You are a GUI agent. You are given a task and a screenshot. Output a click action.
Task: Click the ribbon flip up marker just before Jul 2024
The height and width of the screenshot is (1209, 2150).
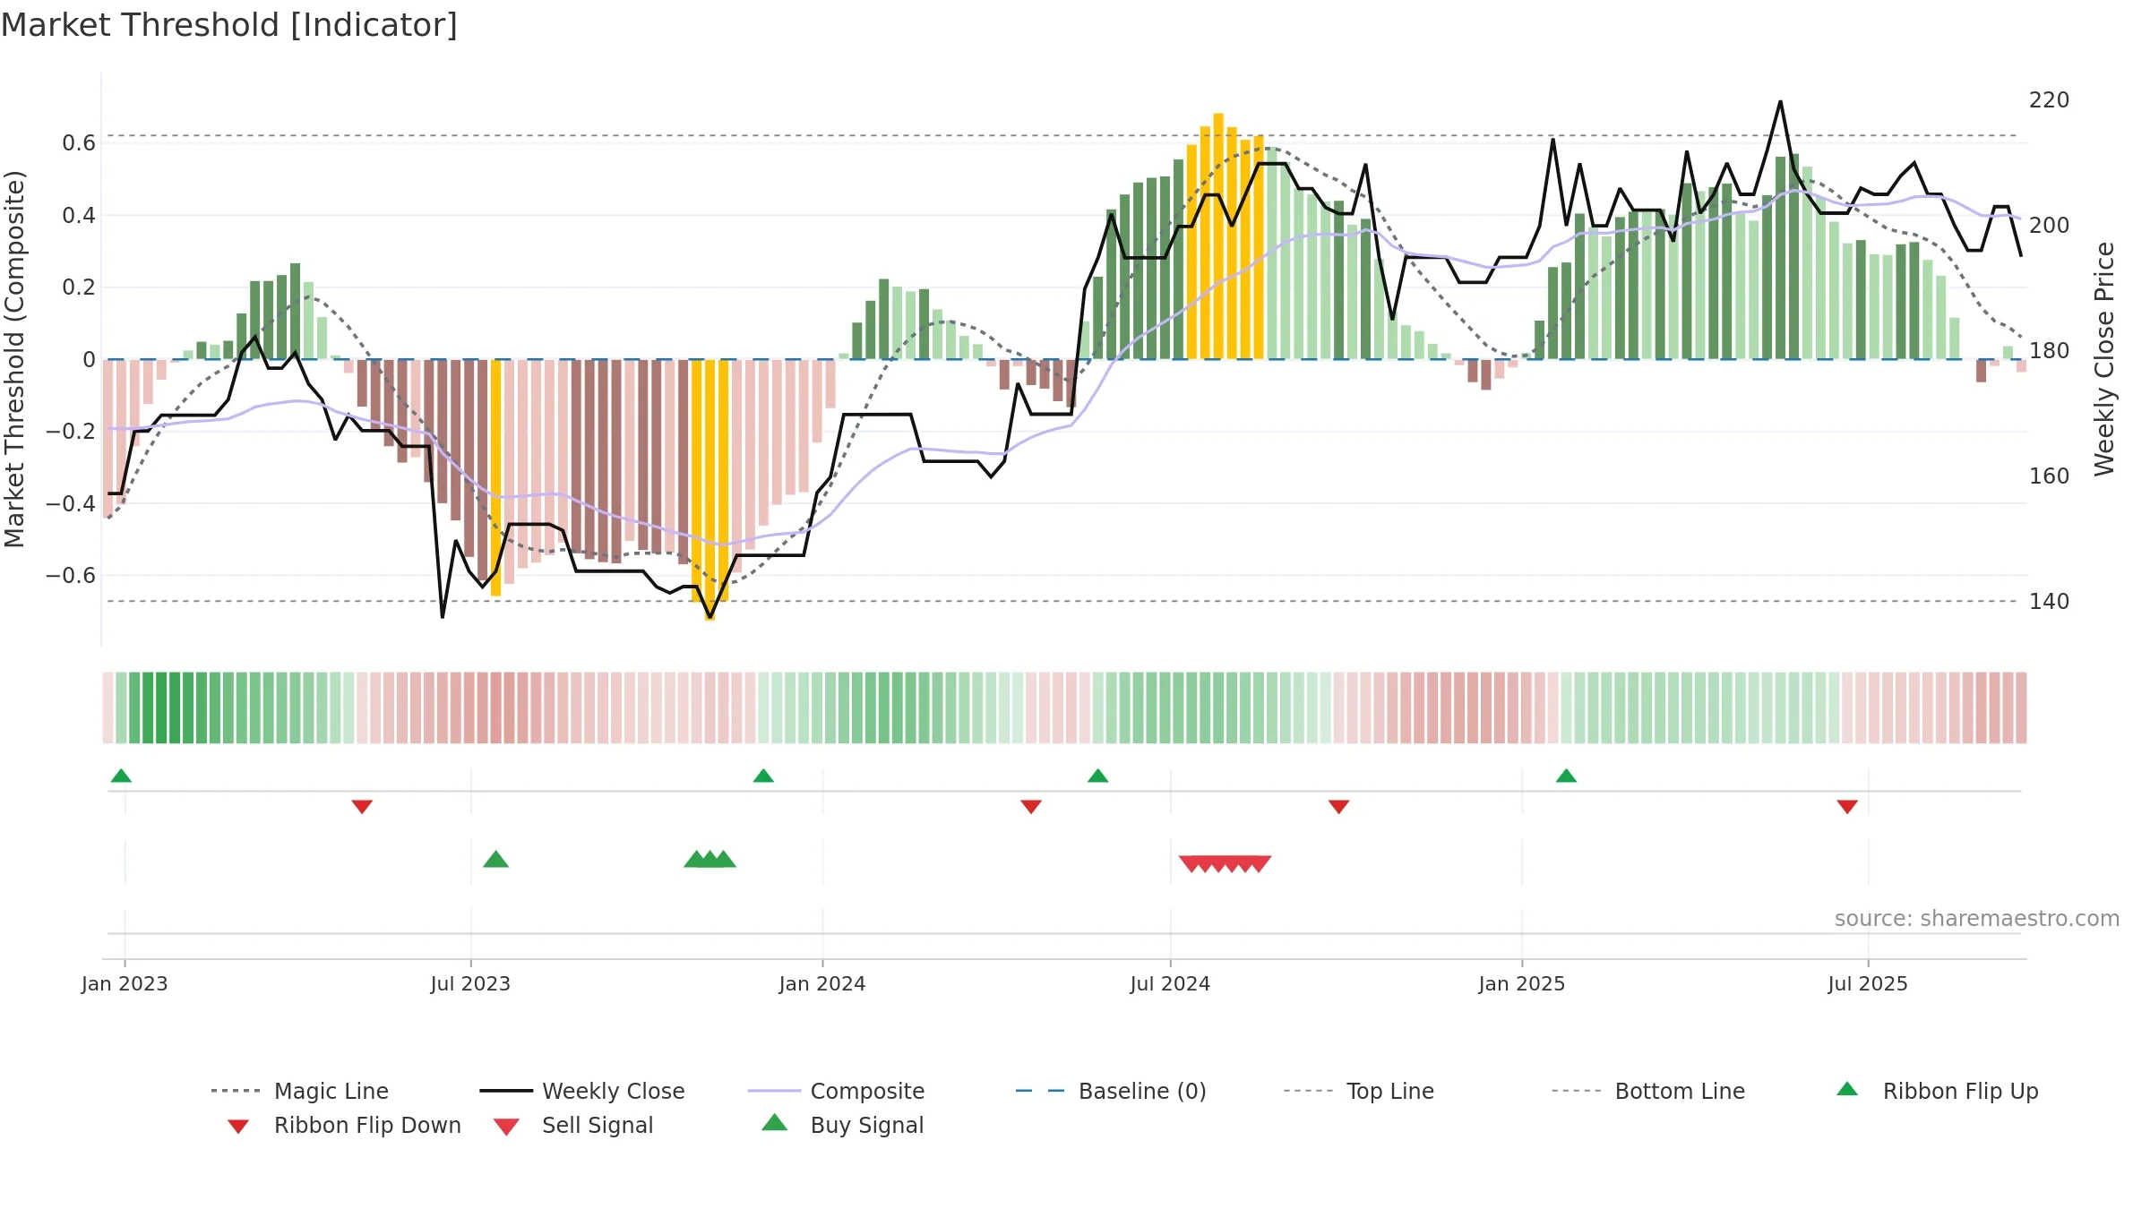click(x=1098, y=776)
